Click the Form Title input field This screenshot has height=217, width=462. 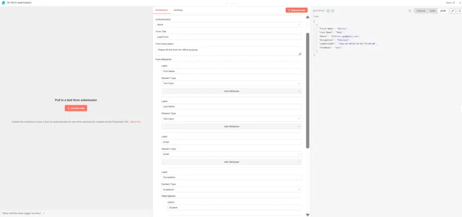click(228, 37)
